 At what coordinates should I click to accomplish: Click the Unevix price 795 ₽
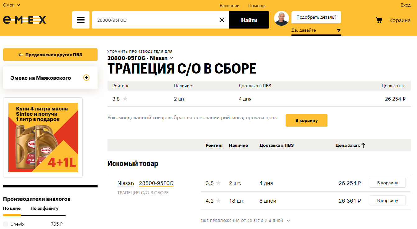click(57, 224)
